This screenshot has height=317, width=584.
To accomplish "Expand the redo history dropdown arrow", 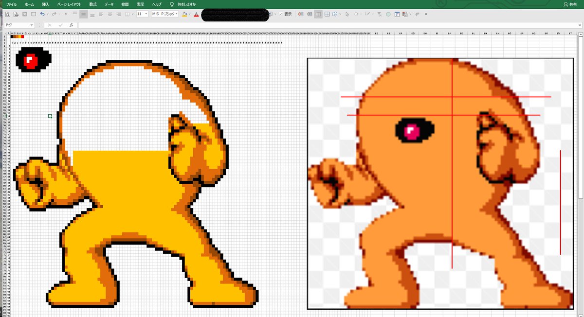I will pos(59,14).
